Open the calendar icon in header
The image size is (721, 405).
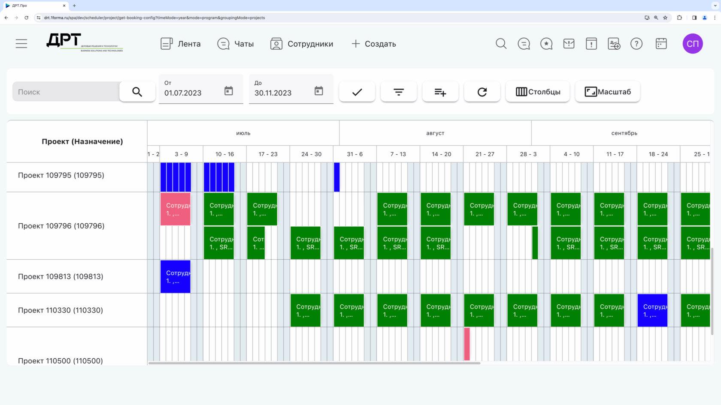[661, 44]
